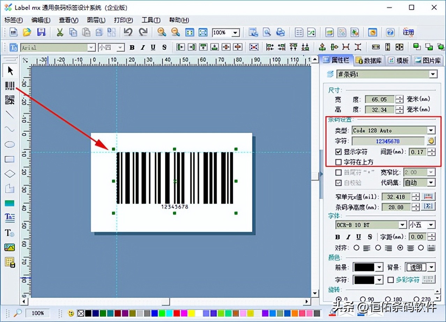
Task: Click the Save icon in toolbar
Action: click(x=41, y=32)
